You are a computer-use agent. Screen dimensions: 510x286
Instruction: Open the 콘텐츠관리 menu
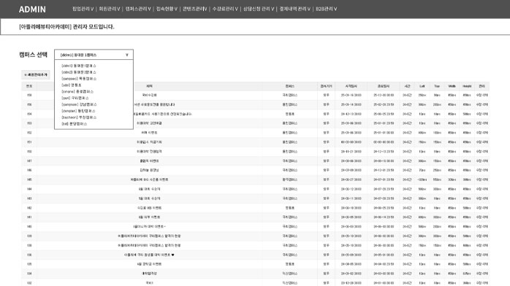click(194, 9)
